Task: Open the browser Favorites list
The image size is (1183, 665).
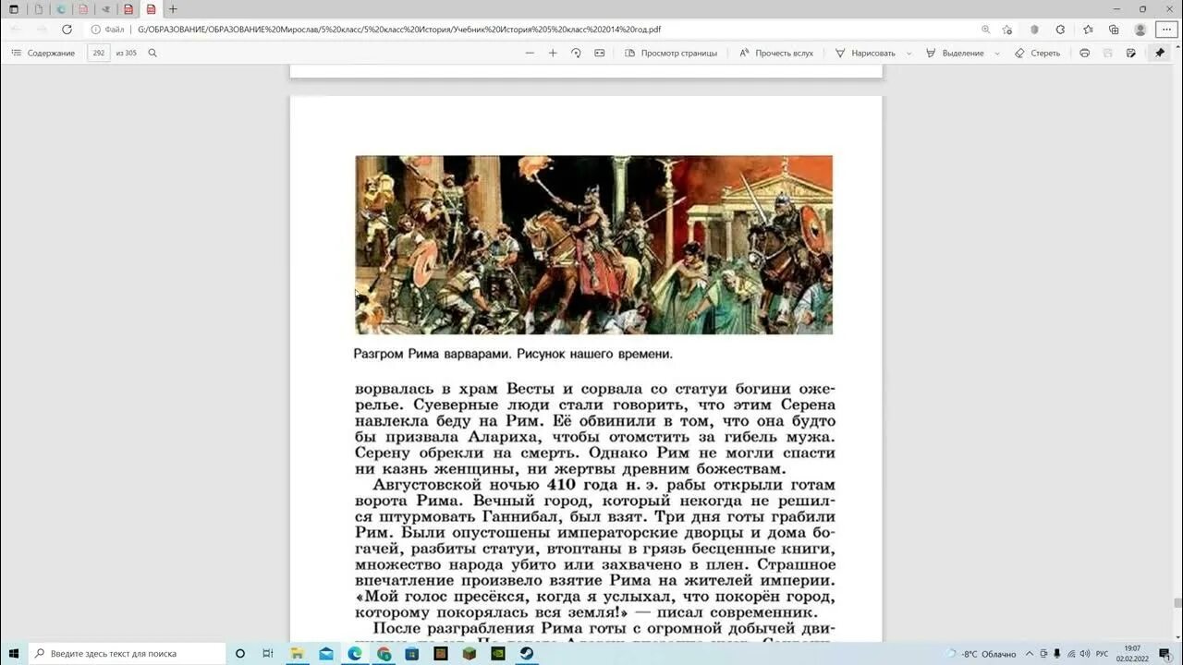Action: click(x=1088, y=30)
